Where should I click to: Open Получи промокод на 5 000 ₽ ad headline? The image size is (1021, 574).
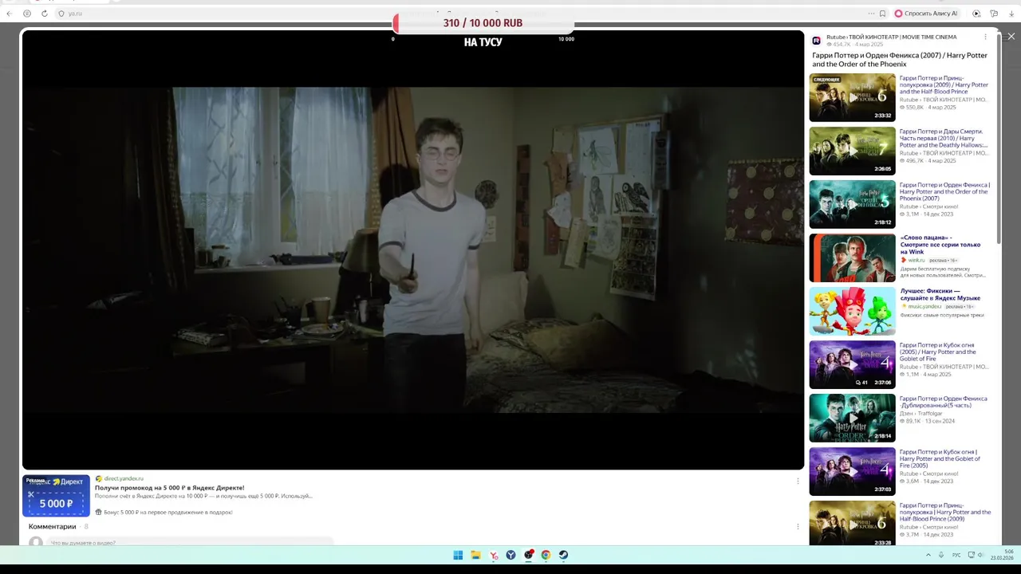coord(170,487)
